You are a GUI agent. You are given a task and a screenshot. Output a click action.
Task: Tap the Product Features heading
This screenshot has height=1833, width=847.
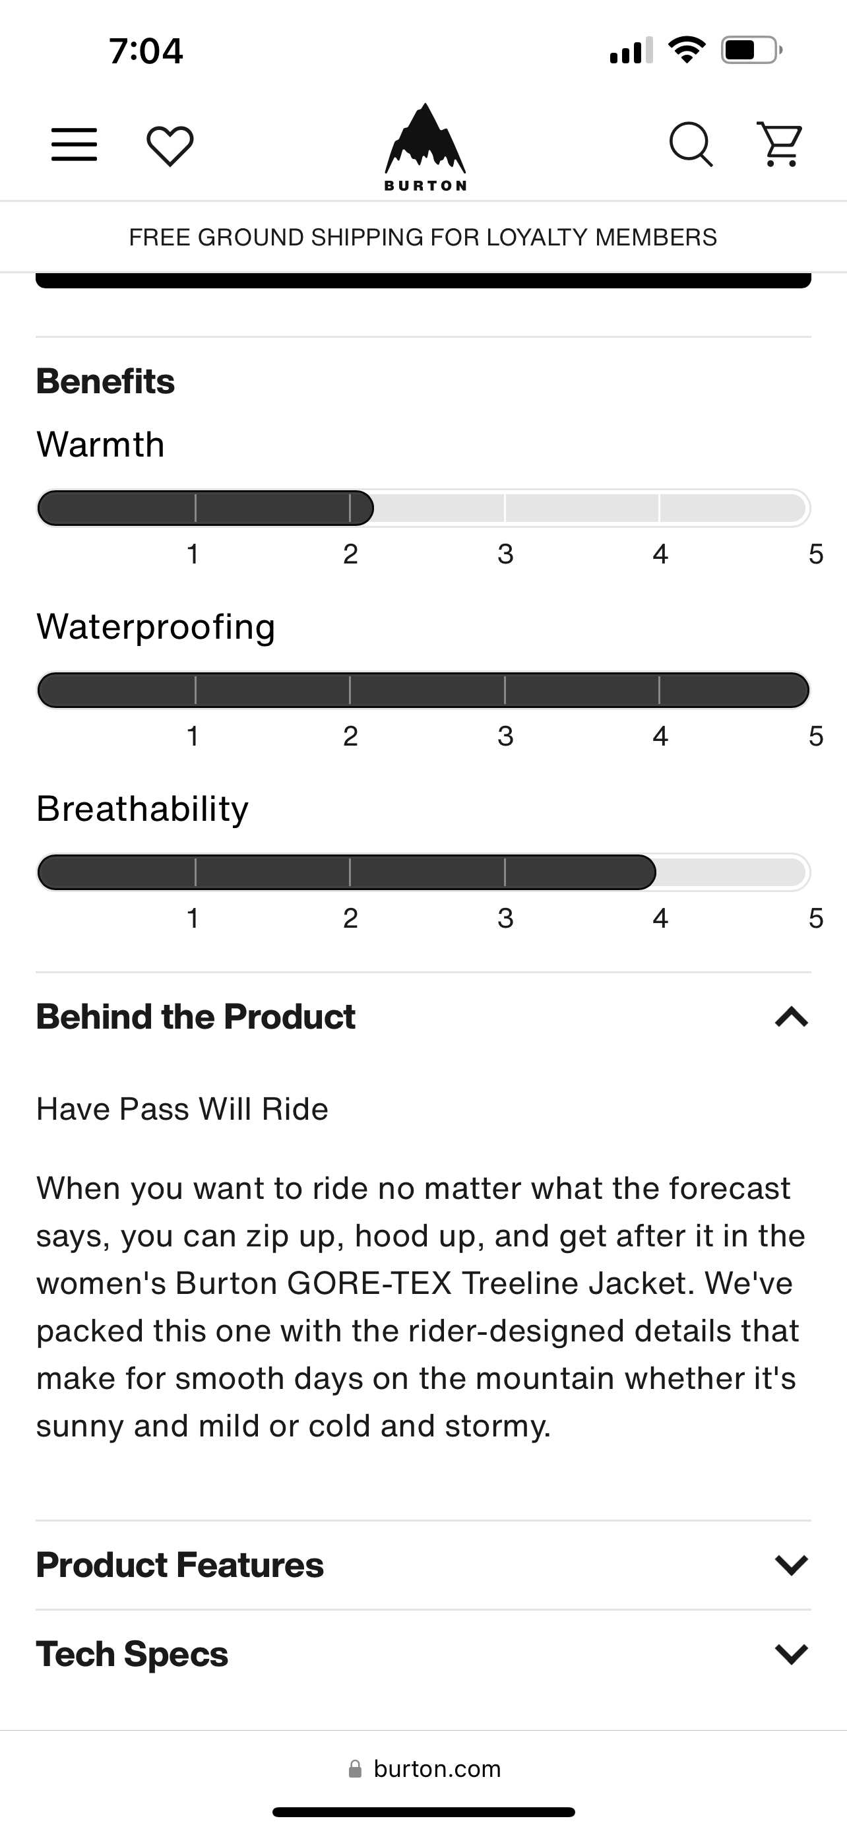coord(180,1564)
